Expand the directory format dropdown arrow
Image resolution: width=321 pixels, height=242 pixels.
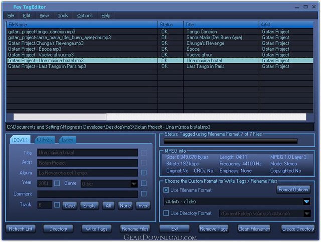point(307,214)
